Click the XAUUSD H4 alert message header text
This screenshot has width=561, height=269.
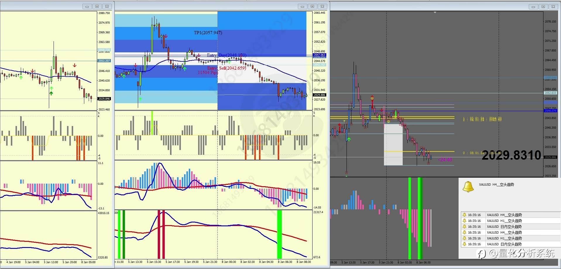496,184
